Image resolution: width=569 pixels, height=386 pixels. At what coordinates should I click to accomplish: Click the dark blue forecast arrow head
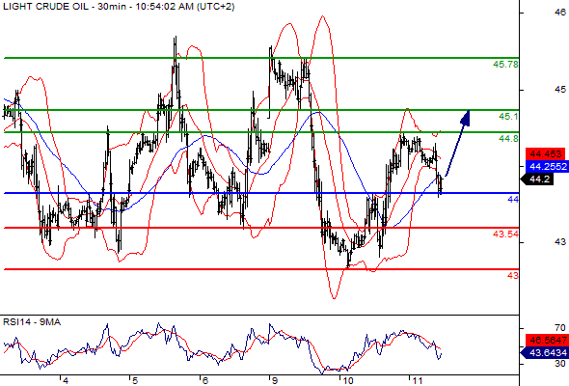click(466, 119)
